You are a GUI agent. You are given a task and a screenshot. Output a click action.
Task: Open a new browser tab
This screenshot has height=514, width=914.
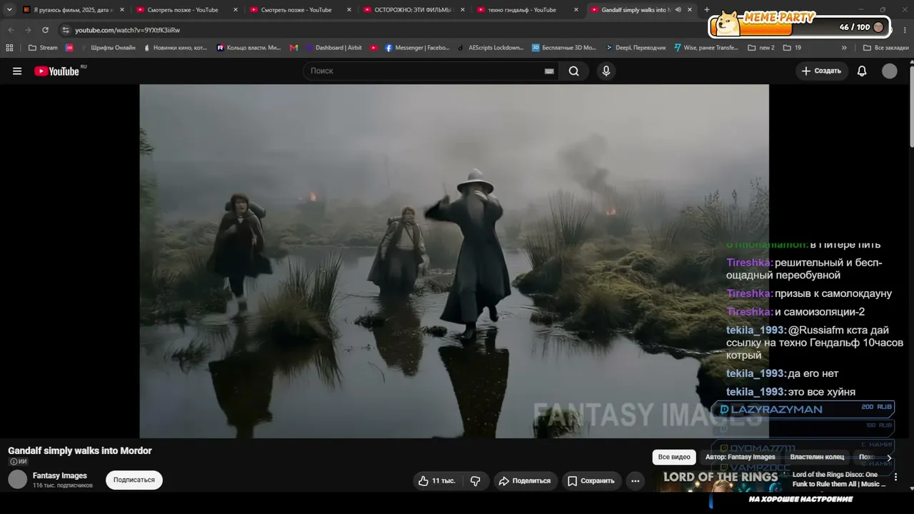[x=707, y=10]
